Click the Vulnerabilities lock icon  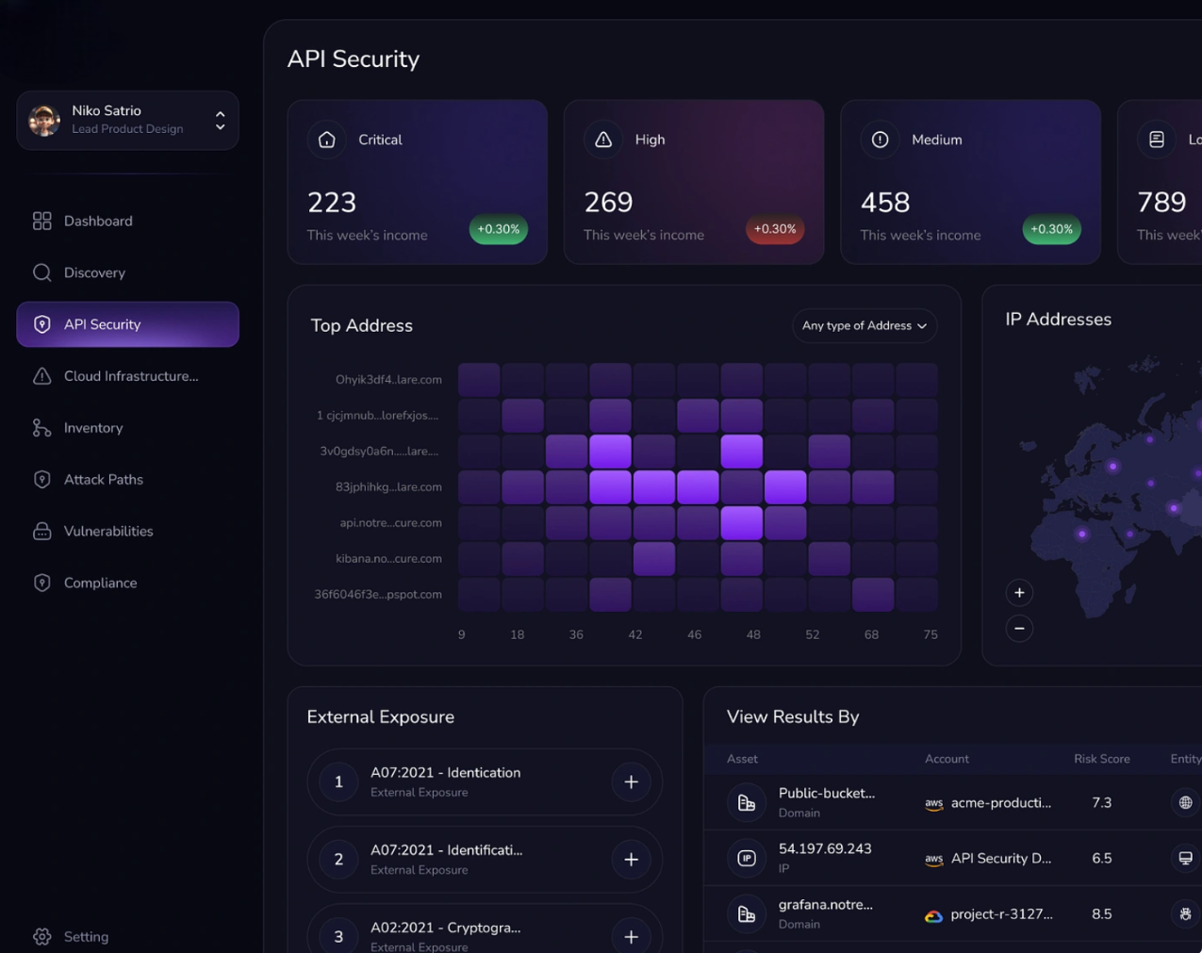(x=41, y=531)
